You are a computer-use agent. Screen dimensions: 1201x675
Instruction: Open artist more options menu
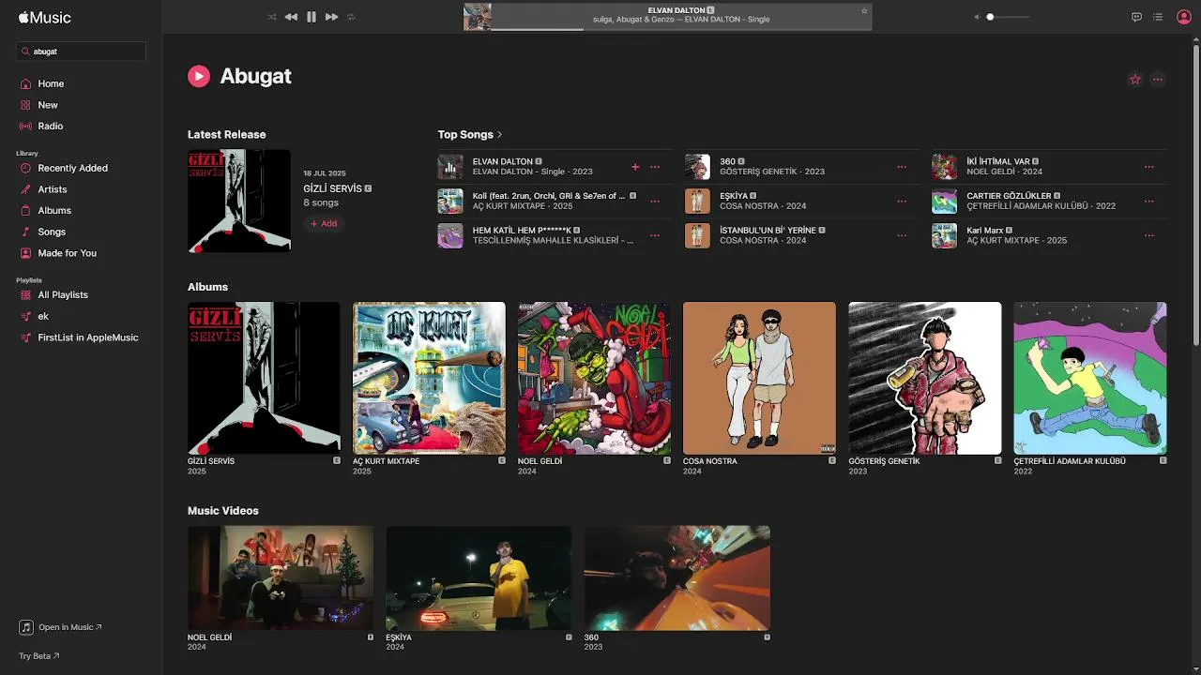pyautogui.click(x=1158, y=79)
